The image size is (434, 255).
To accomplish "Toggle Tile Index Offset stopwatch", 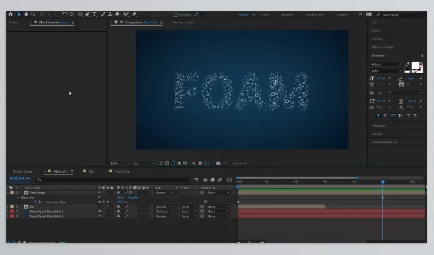I will 36,202.
